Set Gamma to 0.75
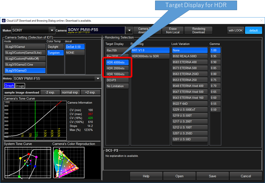Image resolution: width=265 pixels, height=183 pixels. click(215, 80)
